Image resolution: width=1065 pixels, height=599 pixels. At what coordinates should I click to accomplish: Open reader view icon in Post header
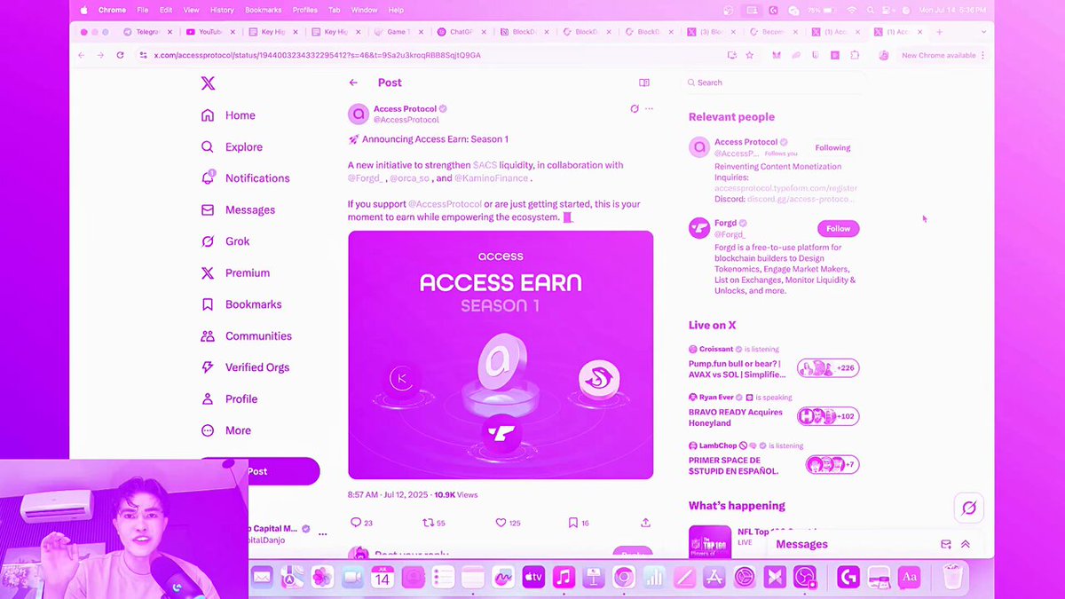(644, 83)
